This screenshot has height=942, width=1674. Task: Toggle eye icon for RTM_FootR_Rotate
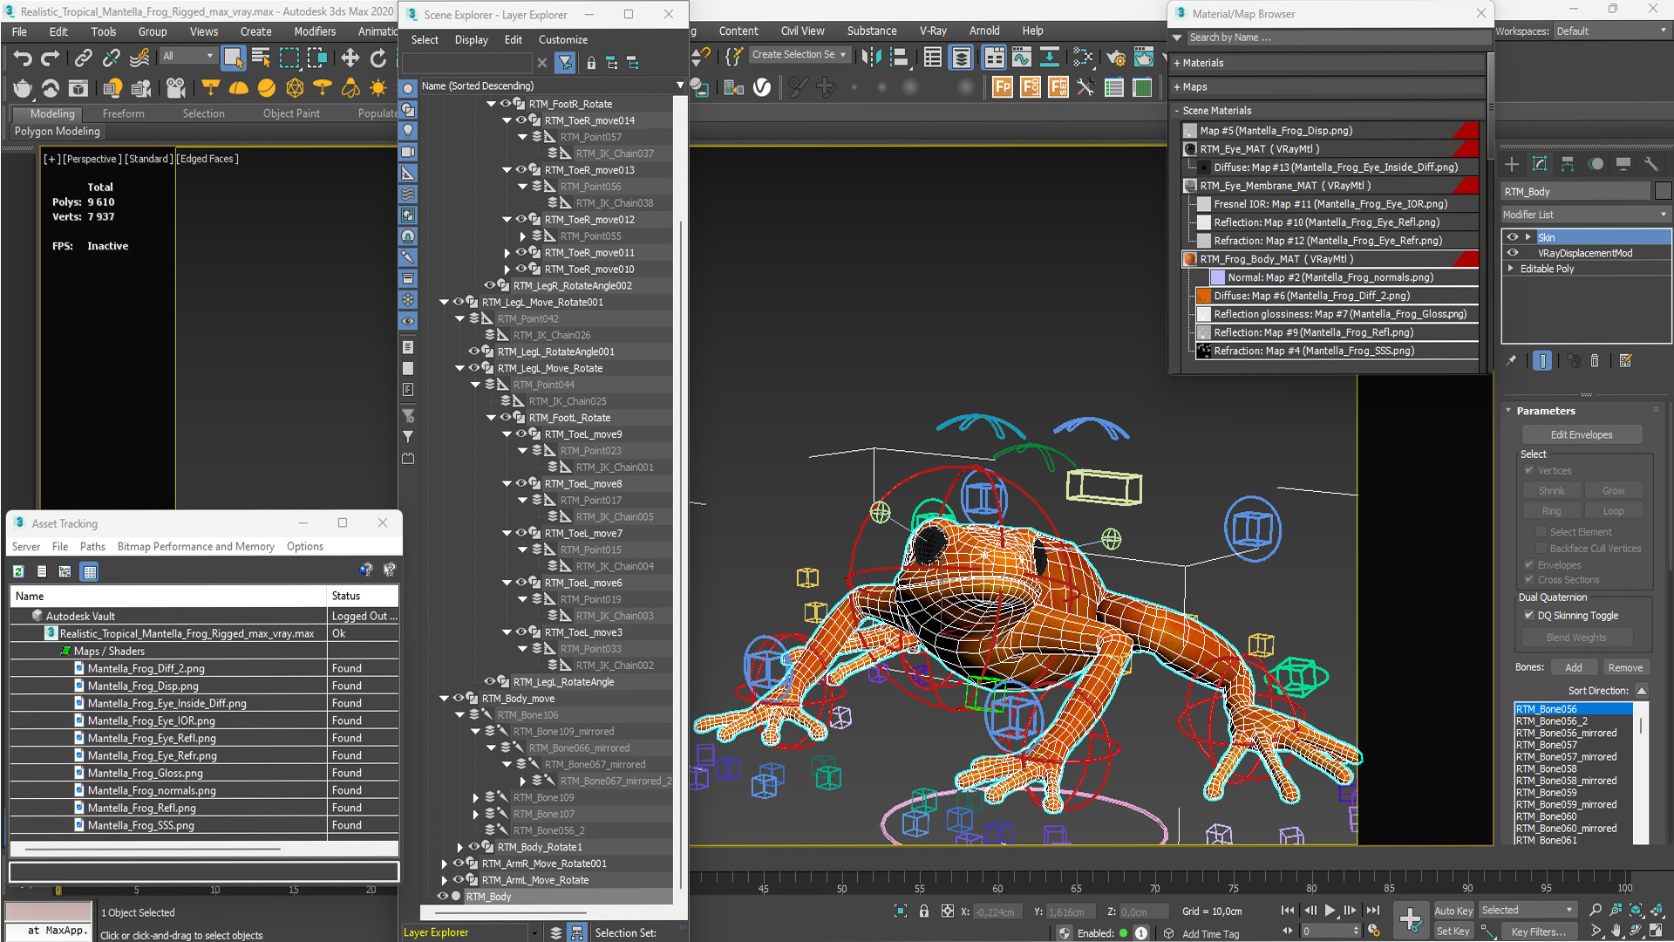[505, 104]
